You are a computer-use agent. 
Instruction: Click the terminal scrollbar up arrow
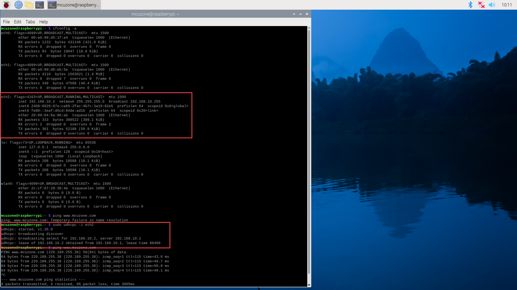309,28
